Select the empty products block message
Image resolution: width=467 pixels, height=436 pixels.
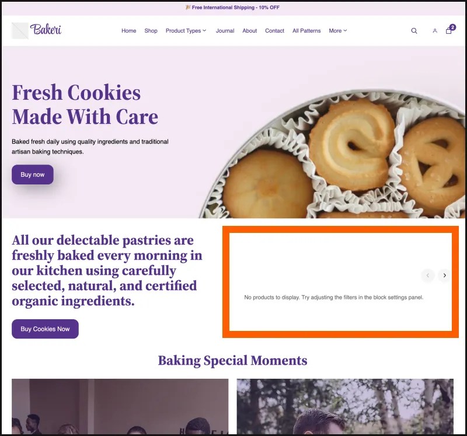click(x=333, y=298)
